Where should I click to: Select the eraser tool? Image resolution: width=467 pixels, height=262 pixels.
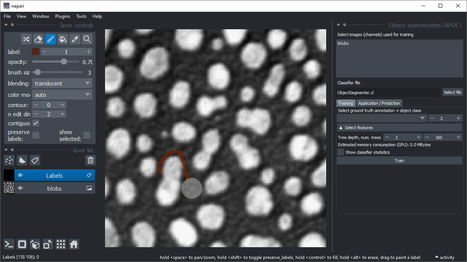pyautogui.click(x=38, y=39)
